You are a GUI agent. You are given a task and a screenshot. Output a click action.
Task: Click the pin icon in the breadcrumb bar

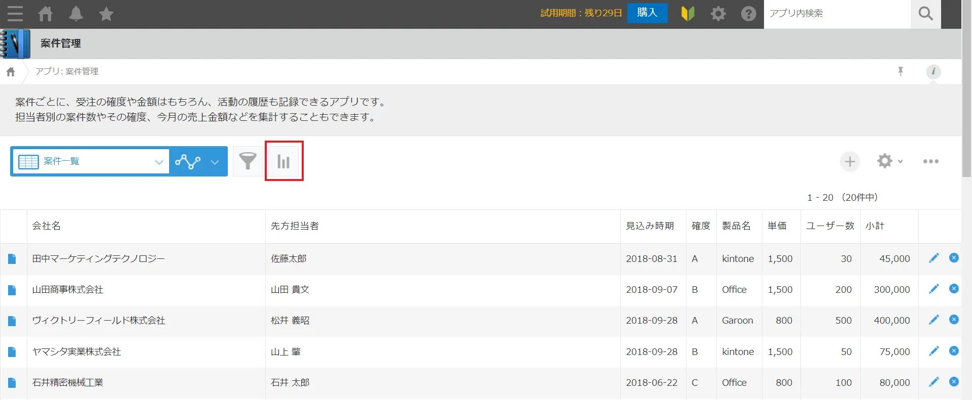click(900, 71)
